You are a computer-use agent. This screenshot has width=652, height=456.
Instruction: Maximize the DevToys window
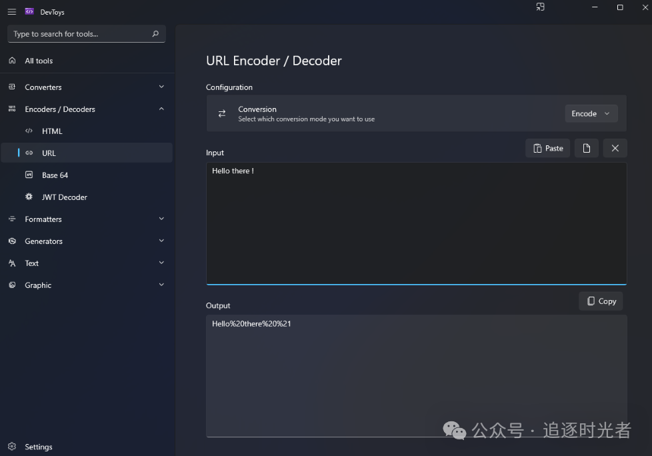click(620, 7)
